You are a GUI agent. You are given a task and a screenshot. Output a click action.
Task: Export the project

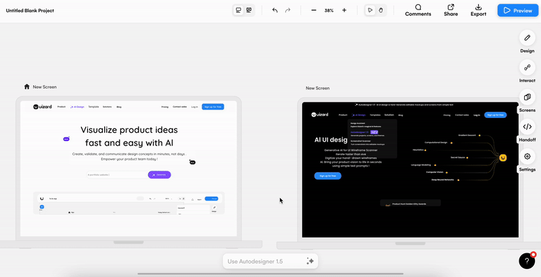point(479,10)
